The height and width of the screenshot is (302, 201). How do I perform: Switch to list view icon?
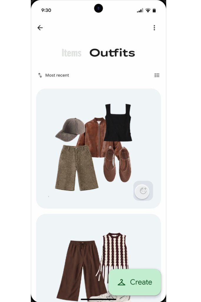[x=157, y=75]
